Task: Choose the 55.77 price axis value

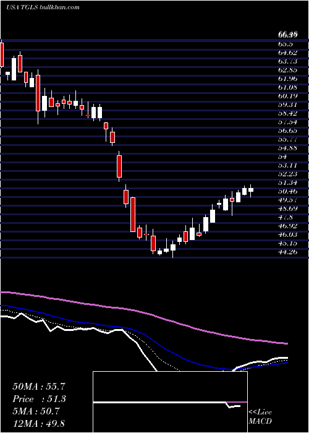Action: click(x=288, y=139)
